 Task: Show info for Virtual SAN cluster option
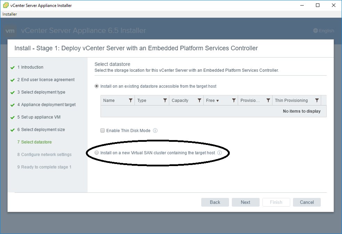coord(219,153)
